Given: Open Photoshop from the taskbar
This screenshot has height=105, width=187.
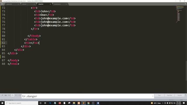Looking at the screenshot, I should 50,103.
